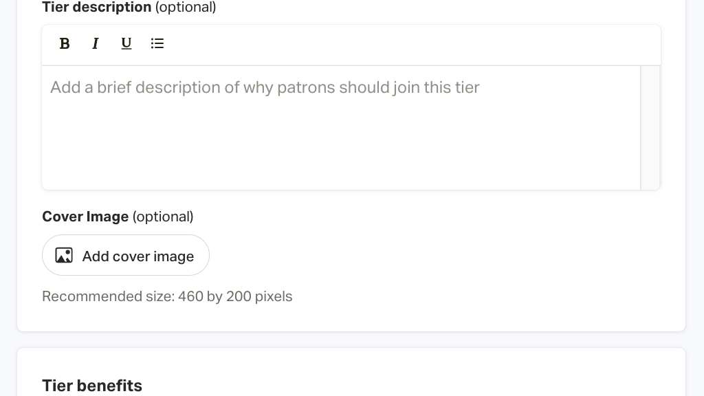
Task: Click the Tier description label
Action: (97, 8)
